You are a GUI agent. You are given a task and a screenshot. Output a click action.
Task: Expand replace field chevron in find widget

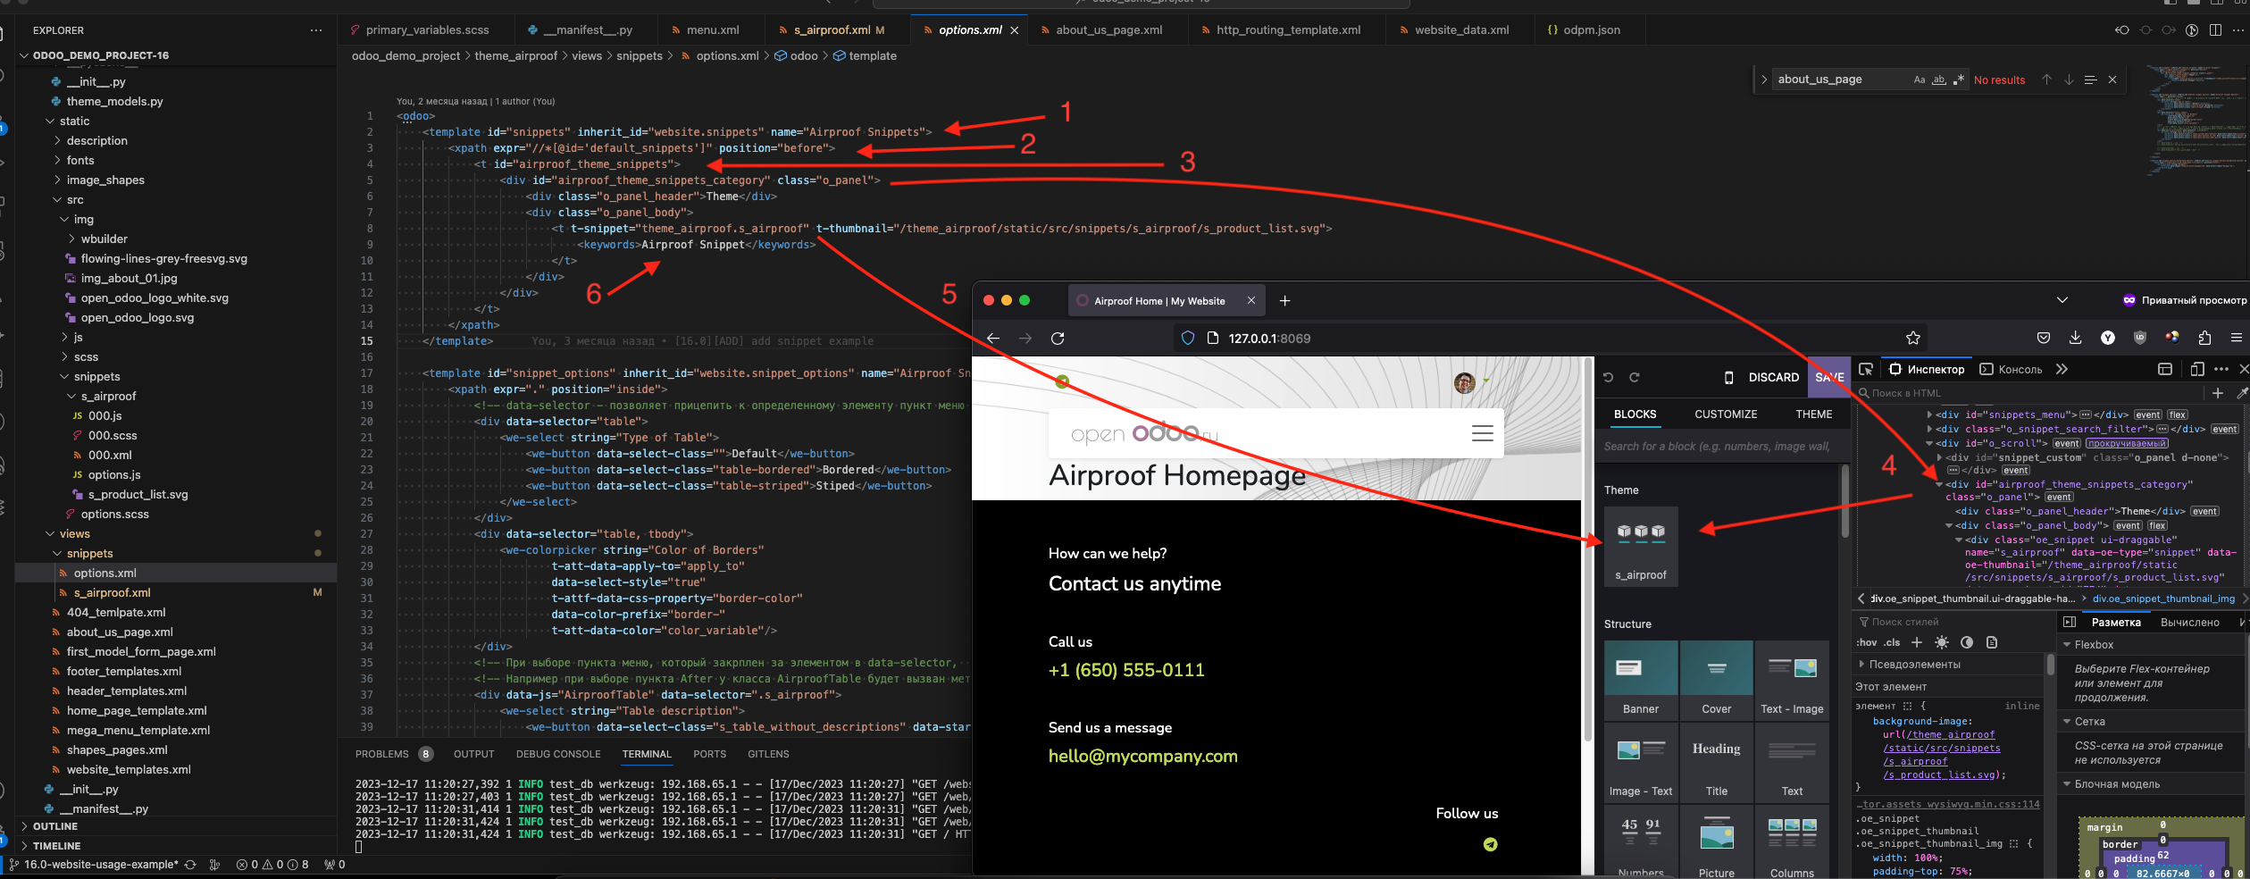tap(1764, 80)
